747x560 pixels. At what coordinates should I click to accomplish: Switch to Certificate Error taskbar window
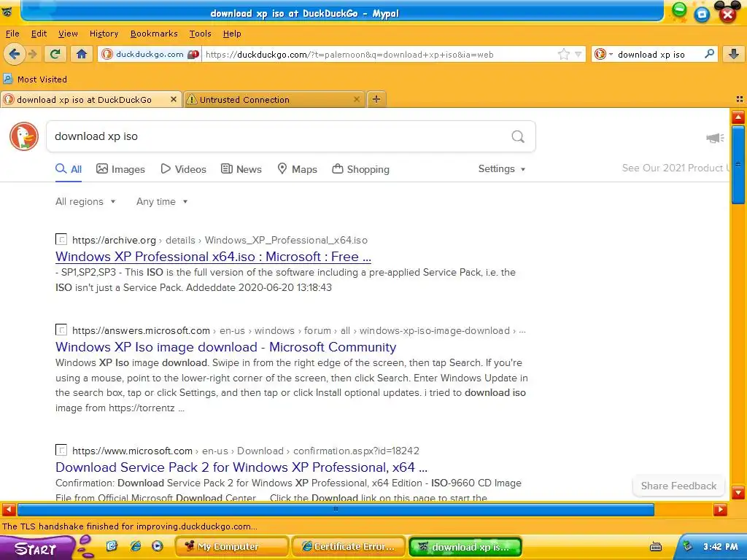[349, 547]
